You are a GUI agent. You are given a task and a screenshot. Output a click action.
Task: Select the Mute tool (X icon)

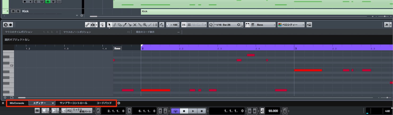point(135,25)
